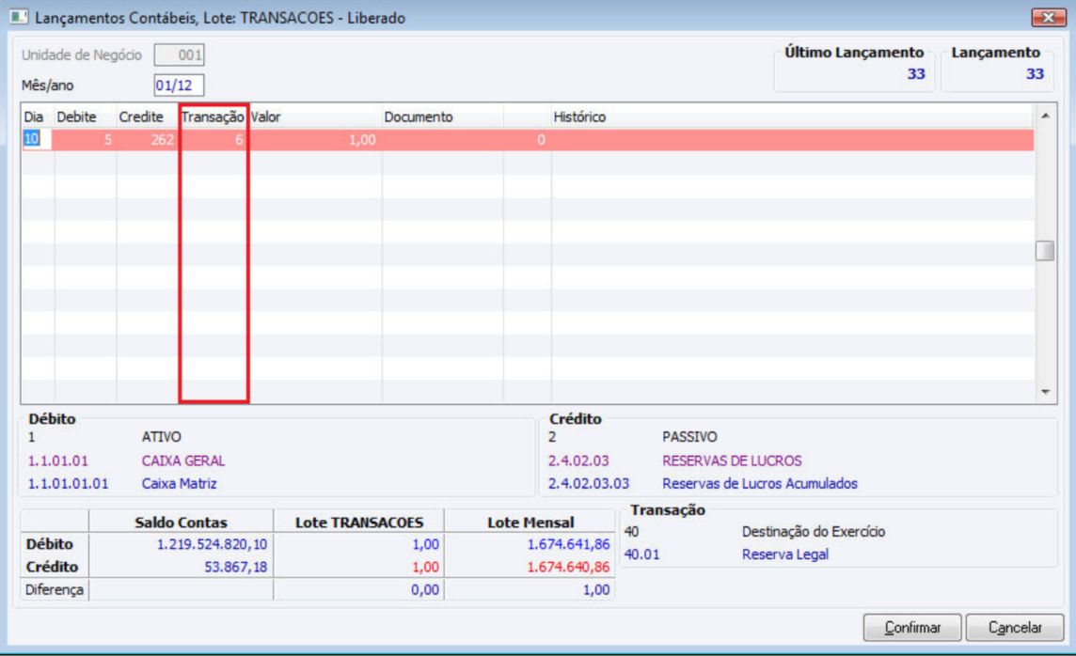Click the Confirmar button

(912, 627)
